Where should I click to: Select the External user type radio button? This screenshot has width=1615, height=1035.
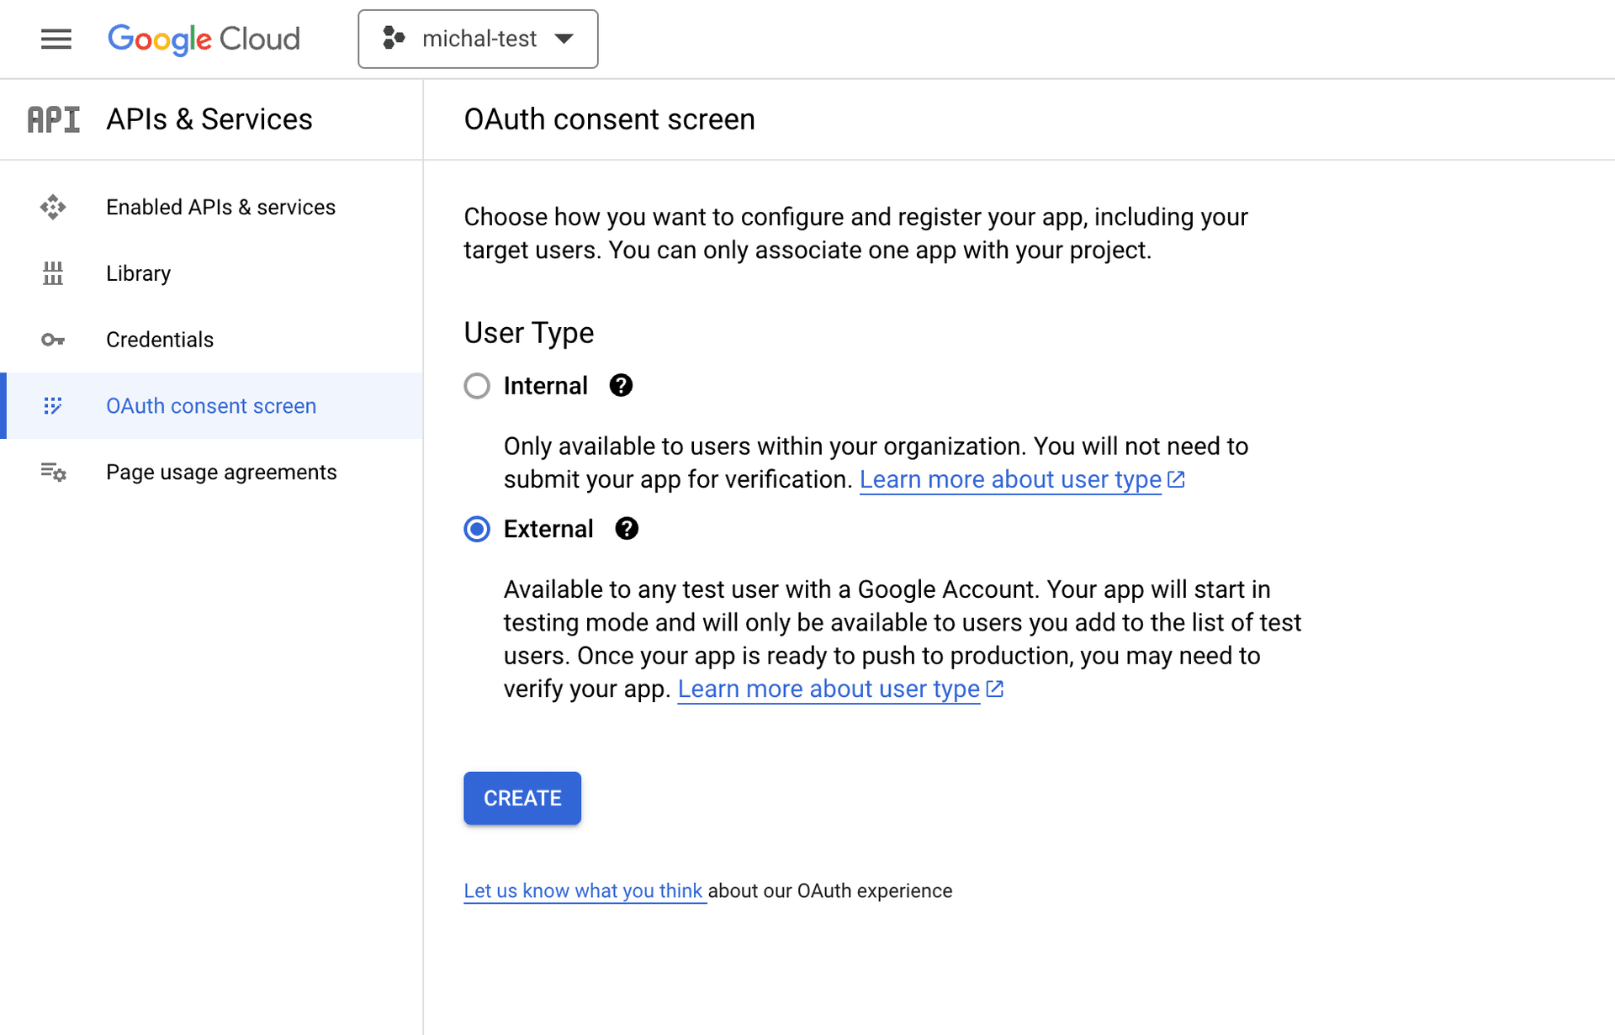click(477, 529)
